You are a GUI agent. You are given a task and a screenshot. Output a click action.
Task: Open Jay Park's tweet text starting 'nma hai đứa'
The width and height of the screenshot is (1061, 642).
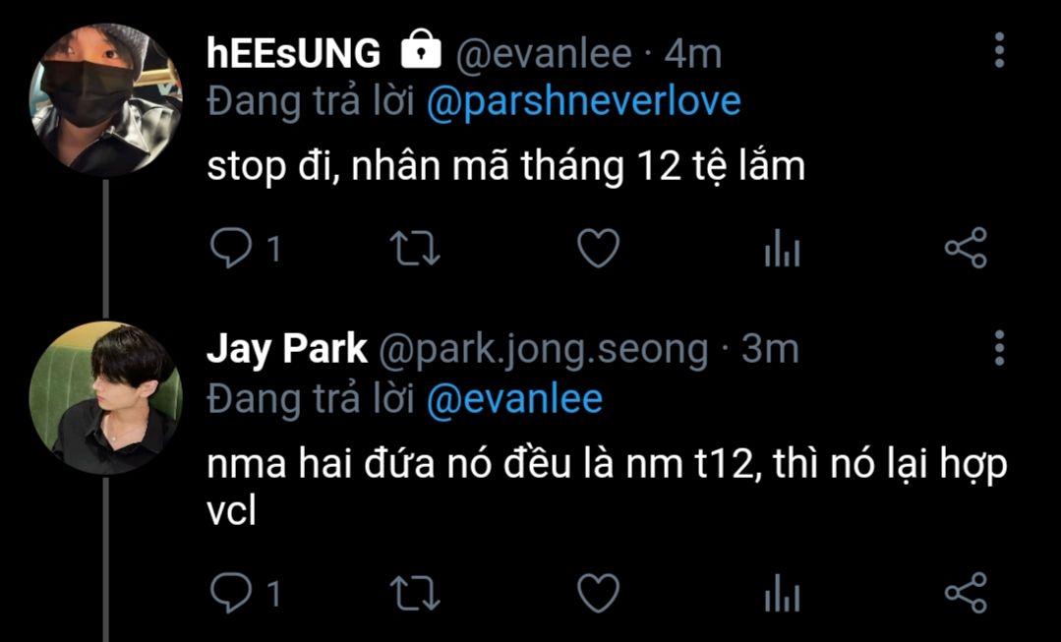coord(607,487)
